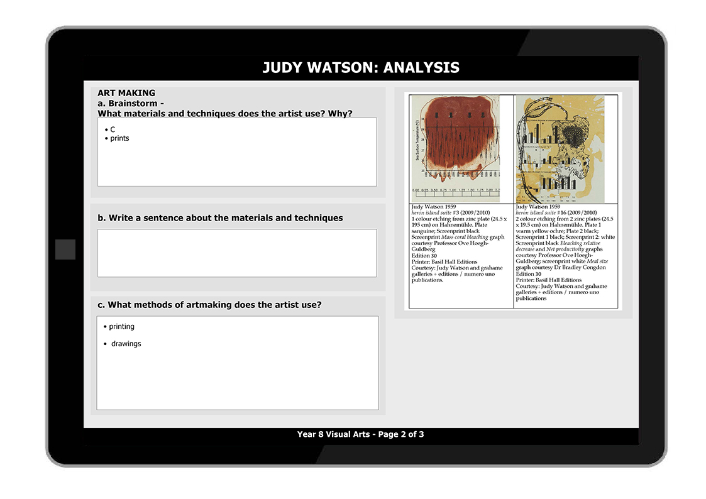Click the heading 'b. Write a sentence about the materials and techniques'
The width and height of the screenshot is (706, 499).
tap(220, 218)
